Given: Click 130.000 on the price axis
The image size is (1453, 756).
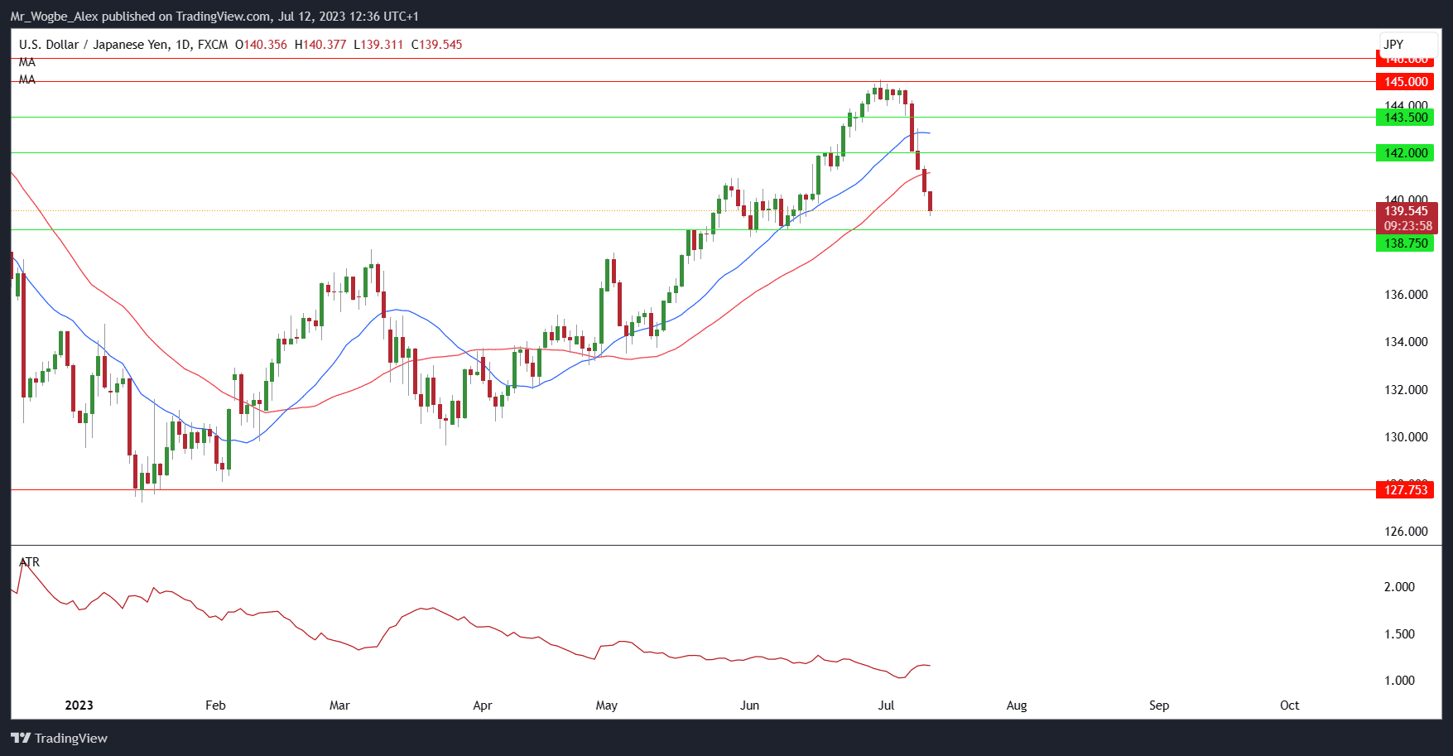Looking at the screenshot, I should 1406,437.
